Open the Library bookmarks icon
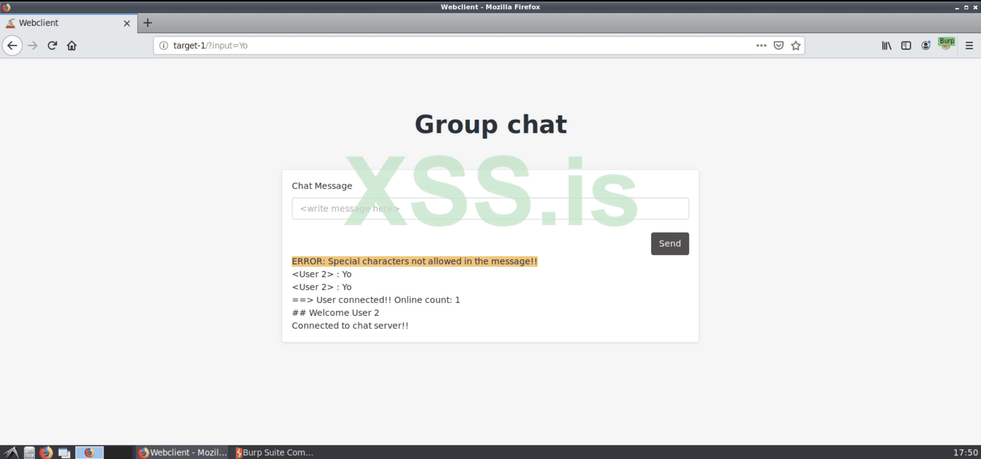The image size is (981, 459). [886, 46]
